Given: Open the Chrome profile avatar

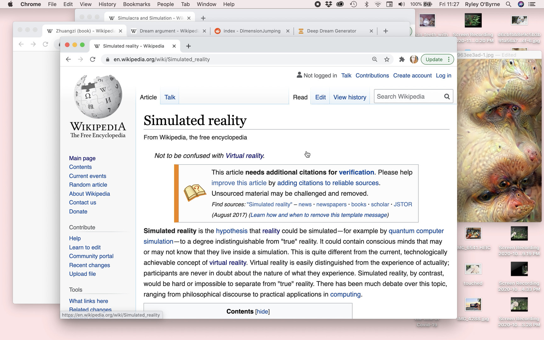Looking at the screenshot, I should (x=414, y=59).
